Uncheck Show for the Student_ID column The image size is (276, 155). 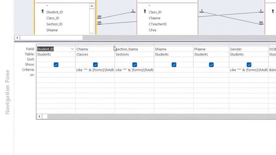pos(56,65)
